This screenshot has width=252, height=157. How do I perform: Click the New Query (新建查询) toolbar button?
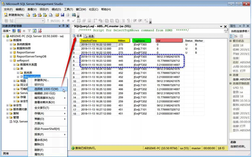14,15
